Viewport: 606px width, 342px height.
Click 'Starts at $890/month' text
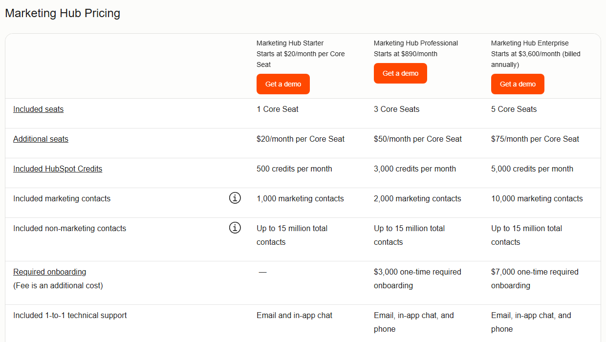click(x=406, y=54)
